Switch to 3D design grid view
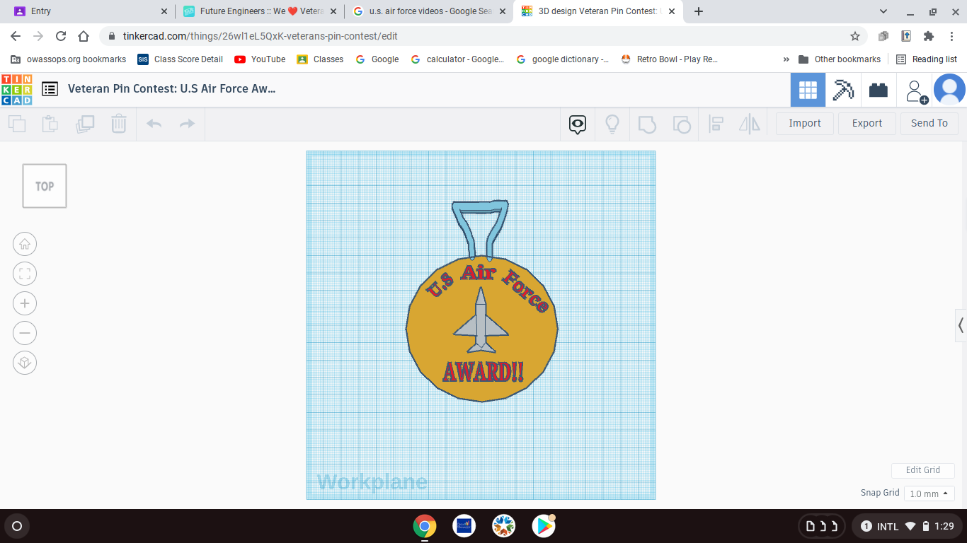 [x=808, y=90]
